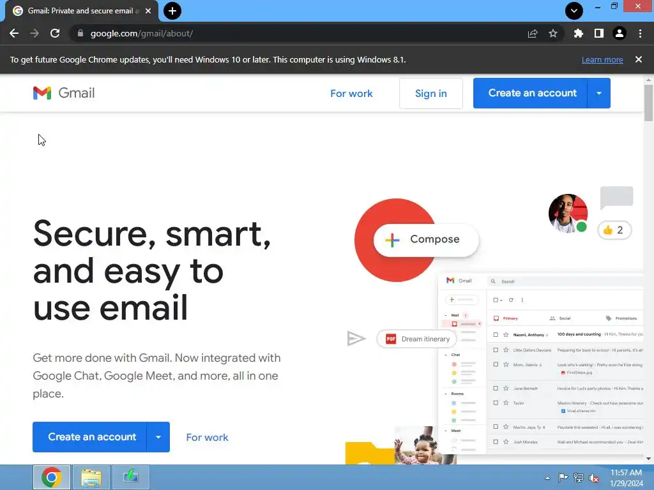
Task: Click the profile photo with green status dot
Action: click(568, 213)
